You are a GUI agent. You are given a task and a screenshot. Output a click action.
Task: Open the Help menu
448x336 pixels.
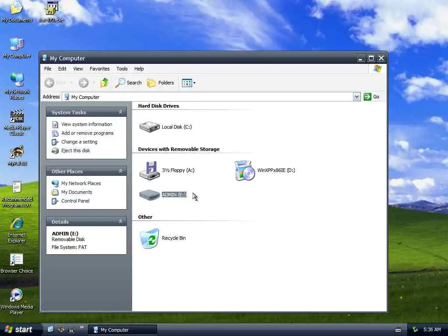click(139, 69)
